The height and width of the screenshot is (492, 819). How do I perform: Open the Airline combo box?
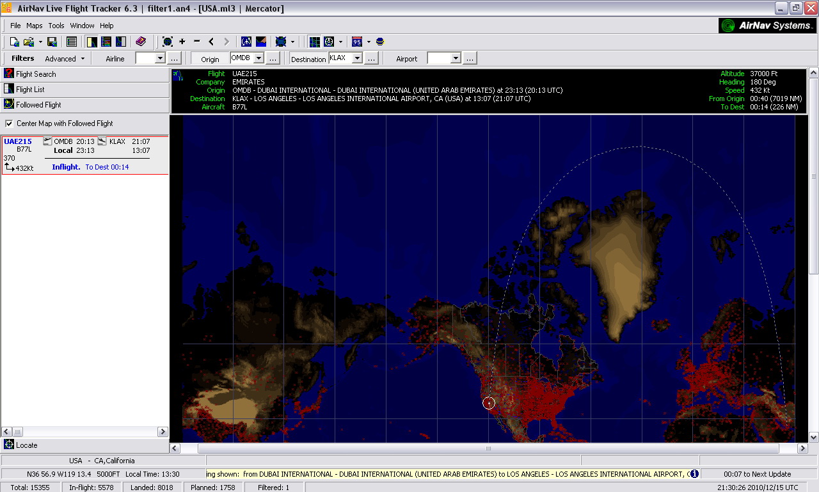tap(159, 58)
